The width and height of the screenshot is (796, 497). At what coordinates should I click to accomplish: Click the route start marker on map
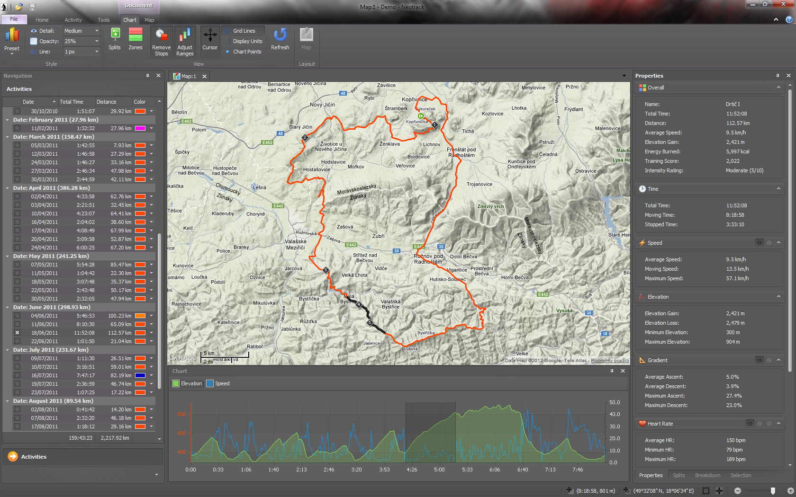(421, 115)
